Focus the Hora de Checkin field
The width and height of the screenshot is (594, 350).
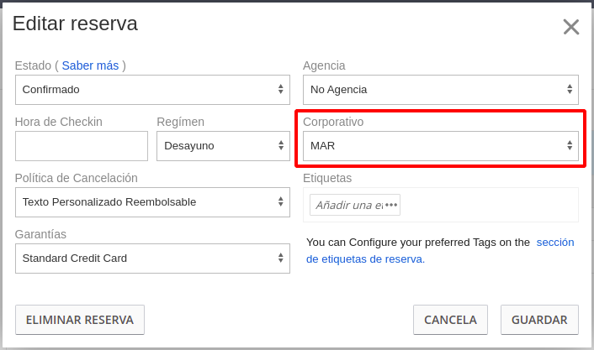pos(82,146)
